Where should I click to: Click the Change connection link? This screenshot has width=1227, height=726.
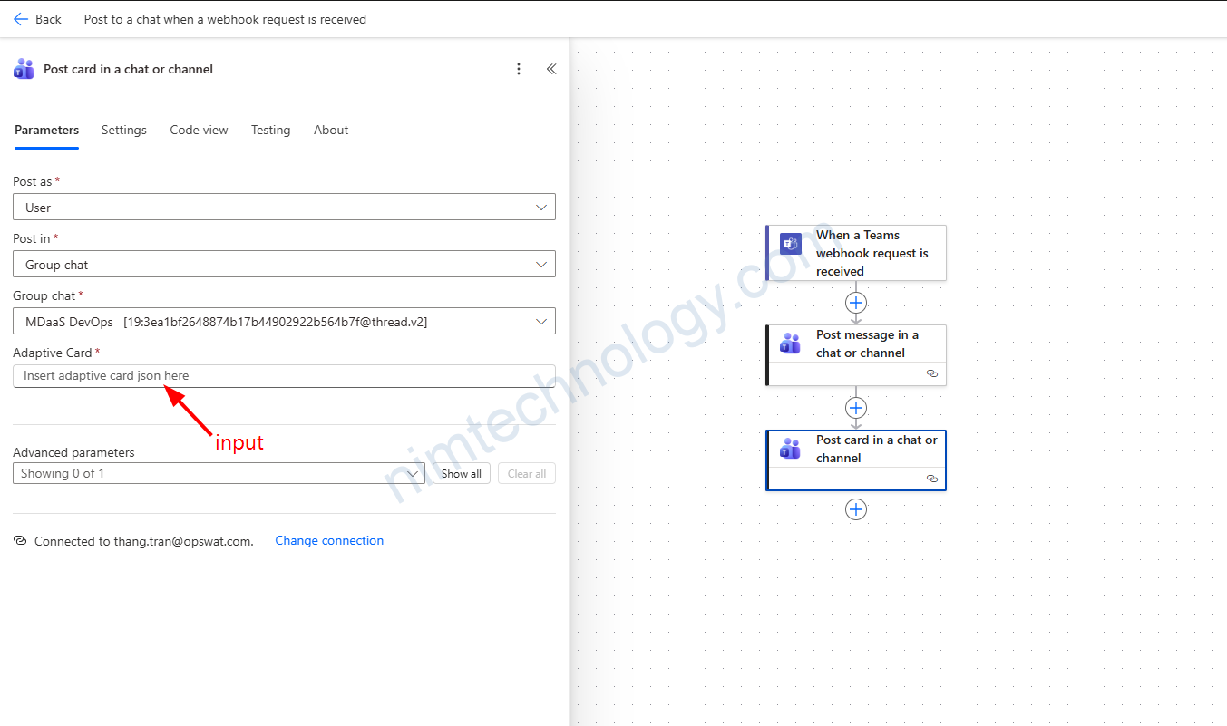[329, 540]
